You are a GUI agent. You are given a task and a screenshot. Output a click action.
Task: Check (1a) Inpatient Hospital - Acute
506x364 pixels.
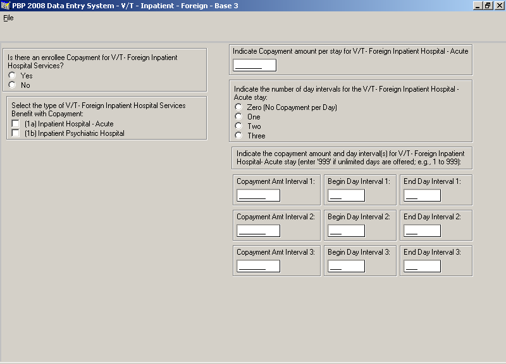pos(15,123)
